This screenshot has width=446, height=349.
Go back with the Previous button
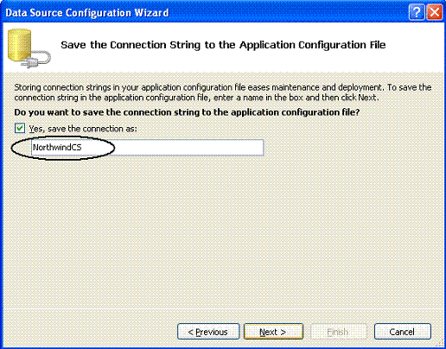point(208,332)
